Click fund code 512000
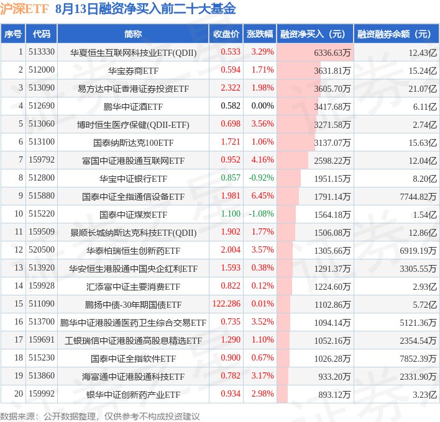 point(42,70)
